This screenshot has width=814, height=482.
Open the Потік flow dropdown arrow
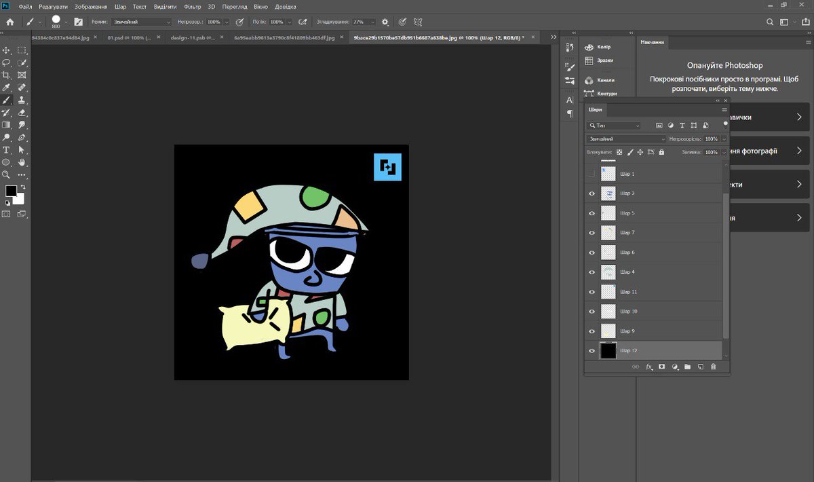point(290,22)
